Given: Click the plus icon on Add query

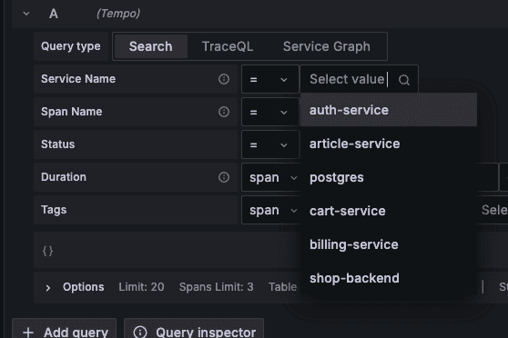Looking at the screenshot, I should click(x=28, y=333).
